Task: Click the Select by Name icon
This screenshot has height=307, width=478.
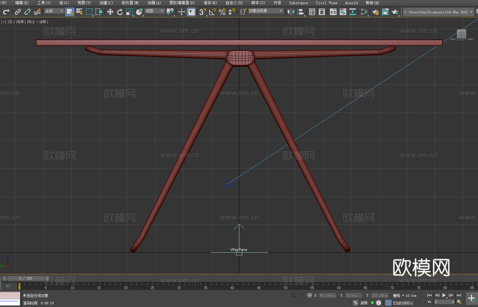Action: pos(79,12)
